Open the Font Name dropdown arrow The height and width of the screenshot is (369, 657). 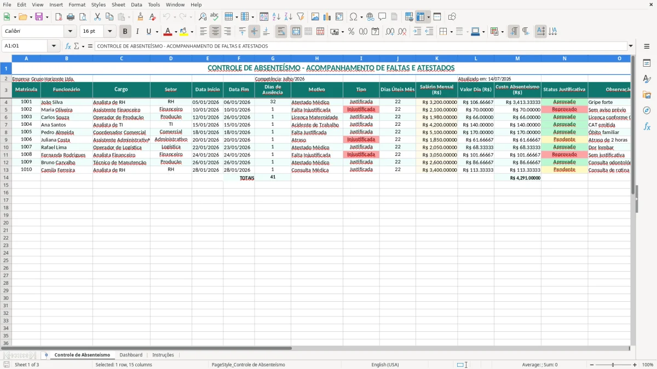point(70,32)
